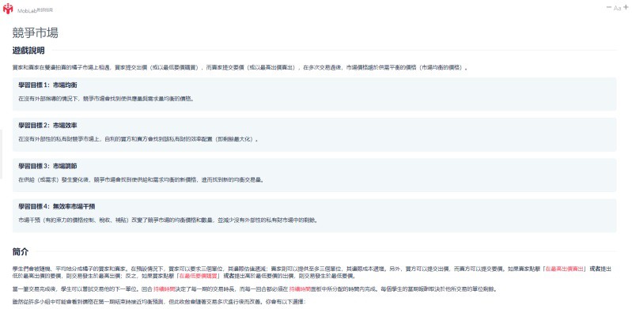Click the 遊戲說明 section heading
632x309 pixels.
(x=28, y=51)
